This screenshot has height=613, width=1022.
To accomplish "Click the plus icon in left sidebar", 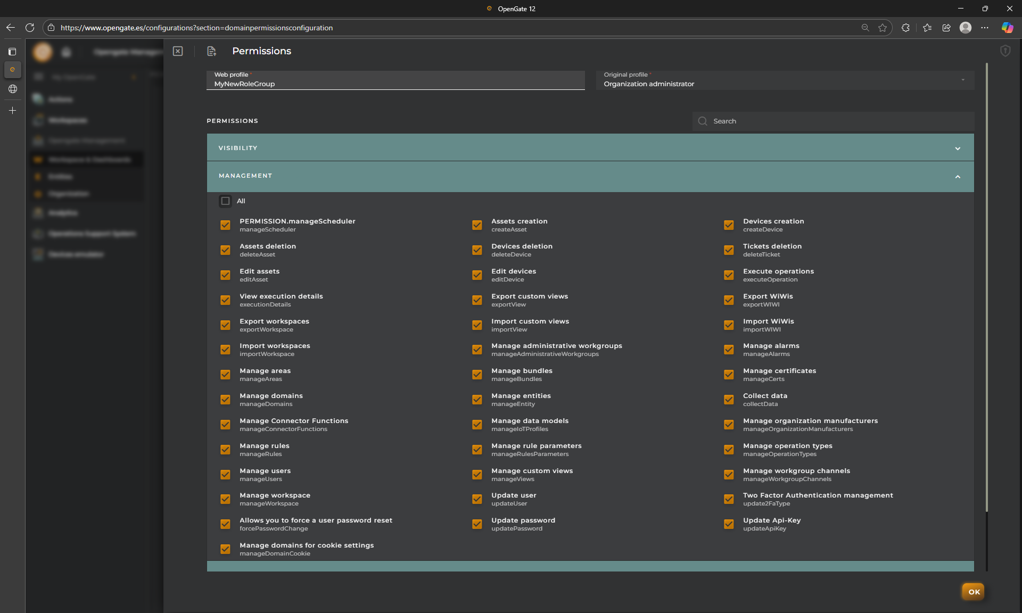I will (x=12, y=111).
